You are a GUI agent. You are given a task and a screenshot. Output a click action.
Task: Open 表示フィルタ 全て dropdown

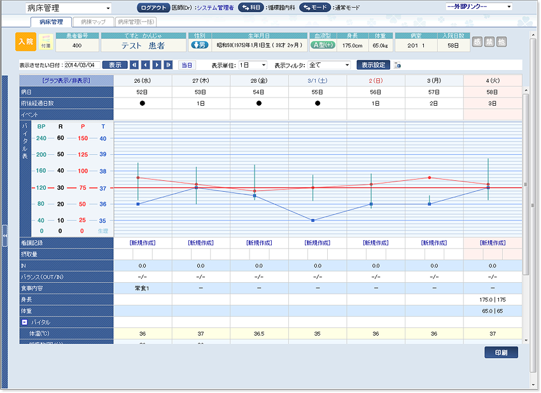[329, 65]
